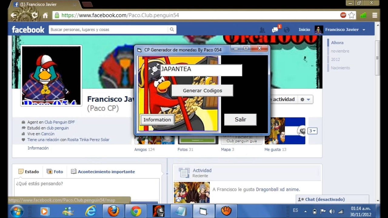388x218 pixels.
Task: Open Windows Media Player taskbar icon
Action: coord(45,211)
